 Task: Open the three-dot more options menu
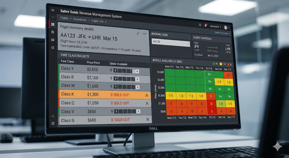coord(144,34)
